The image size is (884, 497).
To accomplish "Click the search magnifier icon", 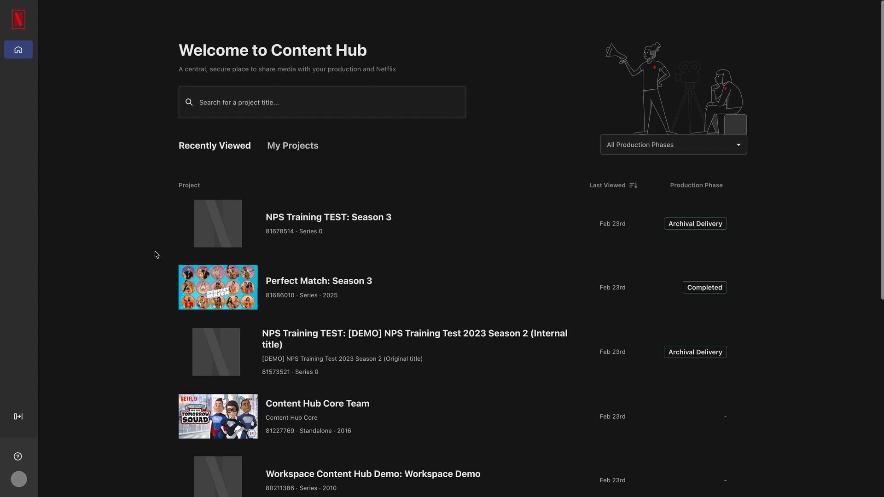I will pos(189,102).
